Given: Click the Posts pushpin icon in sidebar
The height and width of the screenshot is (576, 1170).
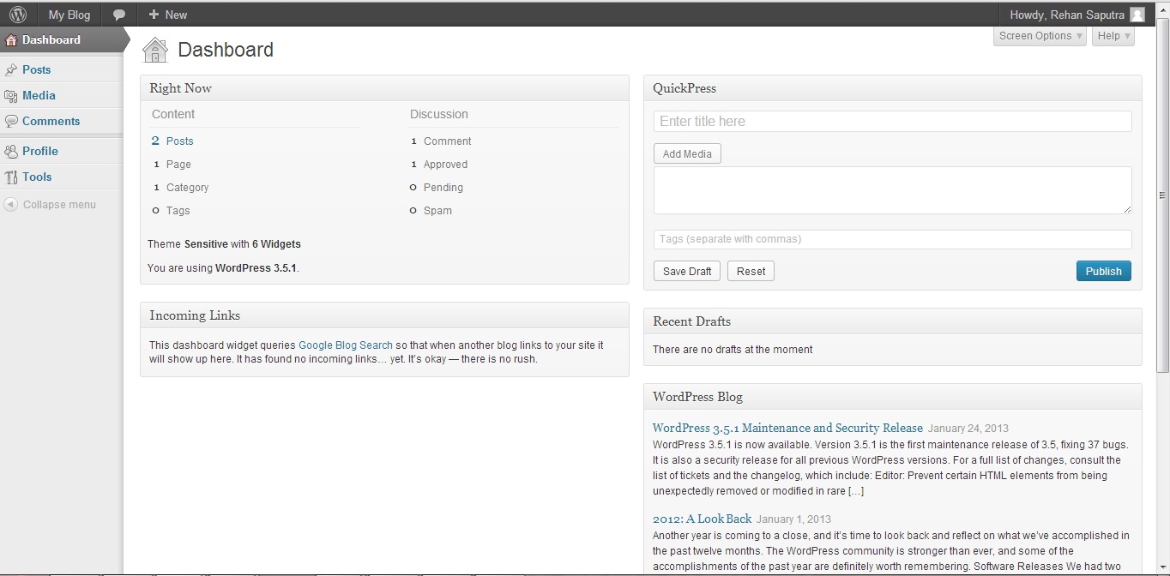Looking at the screenshot, I should click(11, 69).
